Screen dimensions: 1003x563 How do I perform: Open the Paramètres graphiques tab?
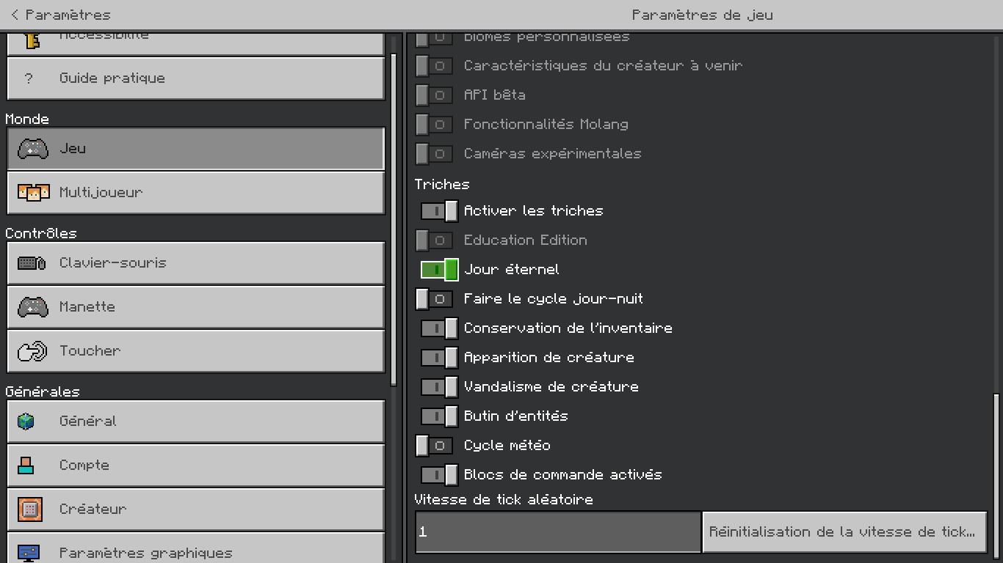coord(195,548)
